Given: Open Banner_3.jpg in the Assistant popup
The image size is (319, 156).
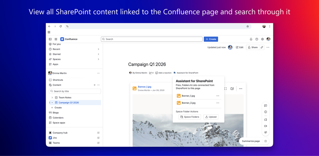Looking at the screenshot, I should tap(189, 103).
